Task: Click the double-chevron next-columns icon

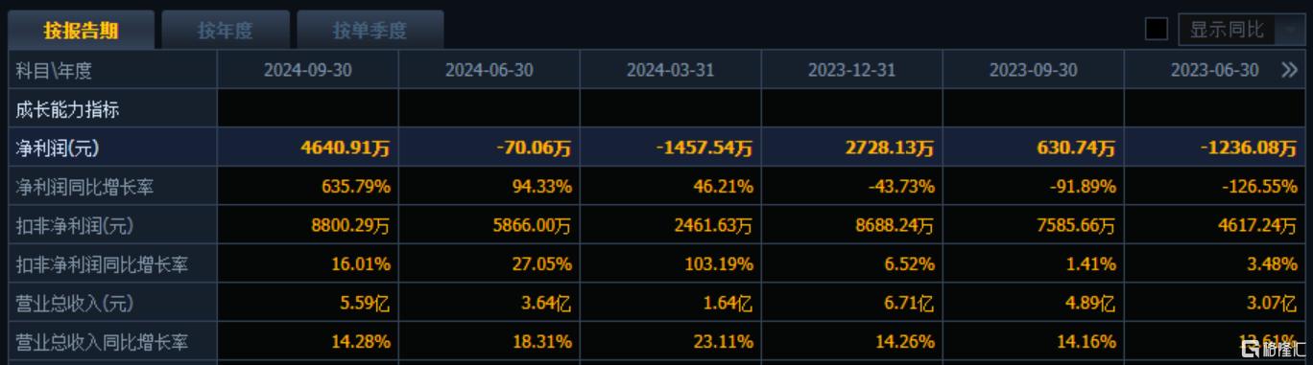Action: tap(1289, 70)
